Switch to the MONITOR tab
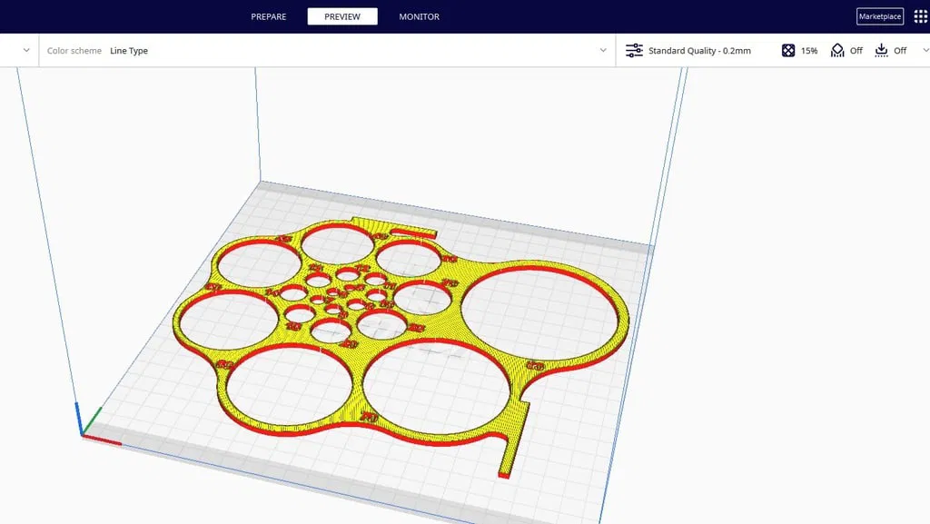The width and height of the screenshot is (930, 524). point(418,15)
